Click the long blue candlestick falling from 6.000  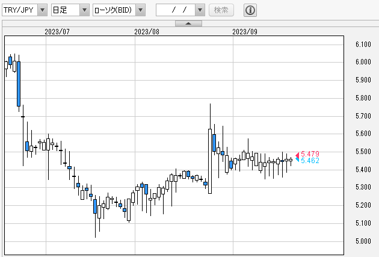19,84
